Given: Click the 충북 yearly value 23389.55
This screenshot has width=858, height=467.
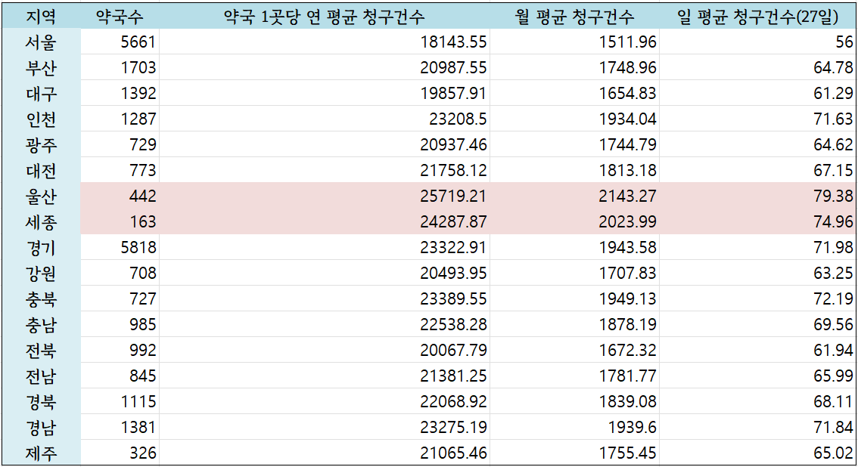Looking at the screenshot, I should coord(453,299).
